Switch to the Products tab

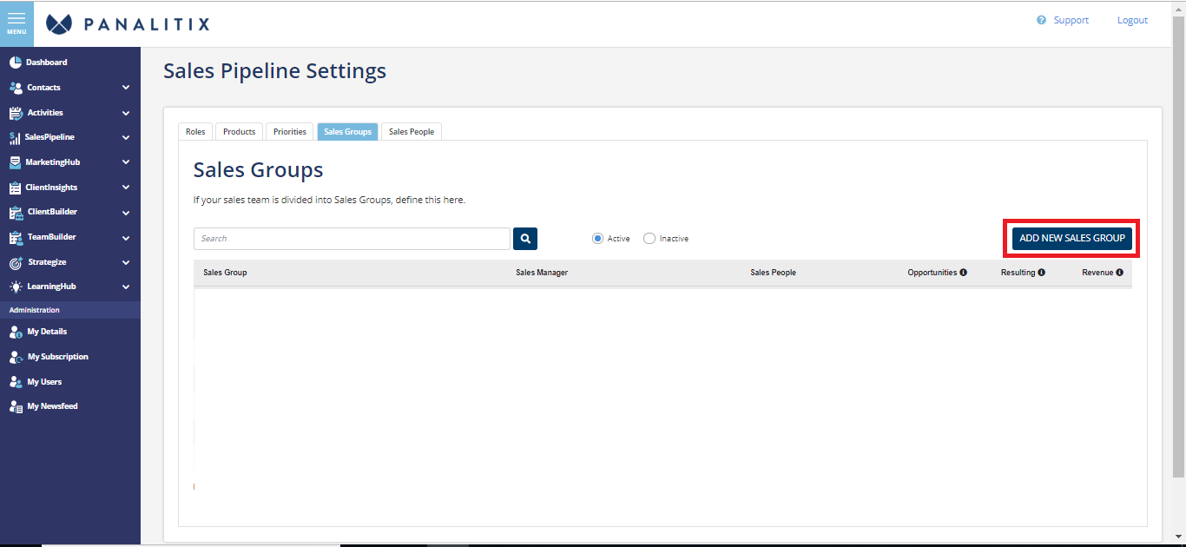point(239,132)
